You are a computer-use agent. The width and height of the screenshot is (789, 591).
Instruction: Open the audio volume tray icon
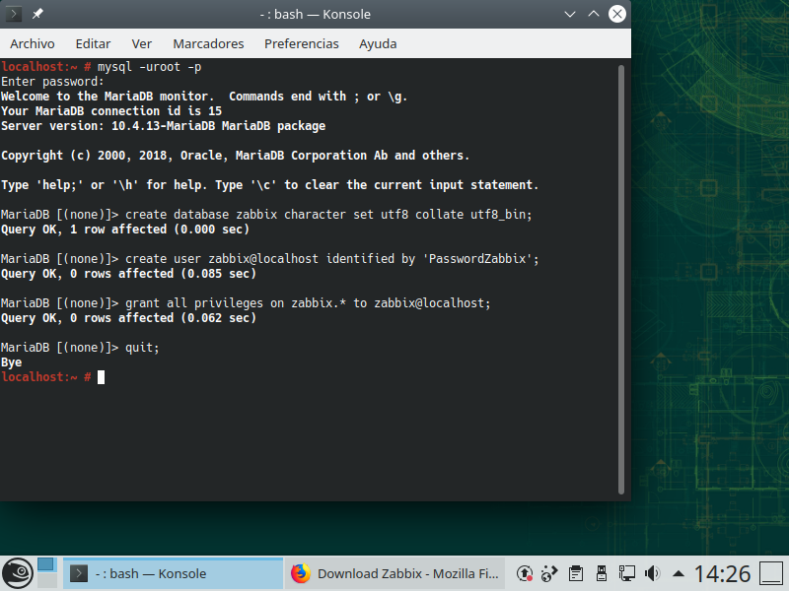[653, 573]
